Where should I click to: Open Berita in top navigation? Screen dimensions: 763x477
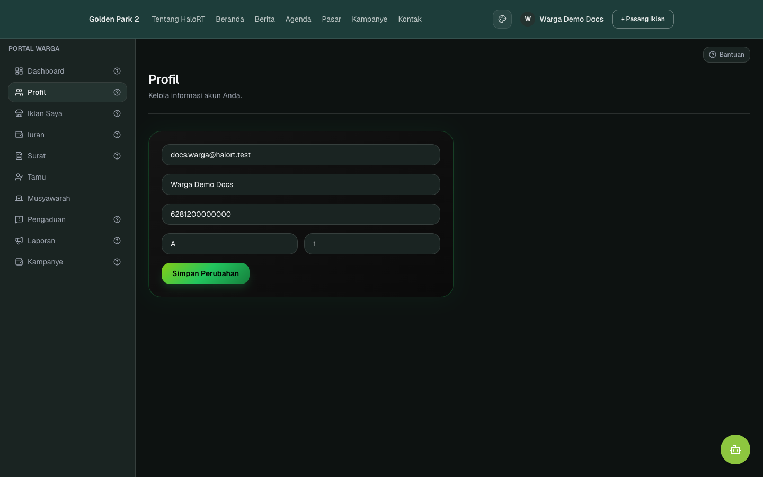pyautogui.click(x=265, y=19)
